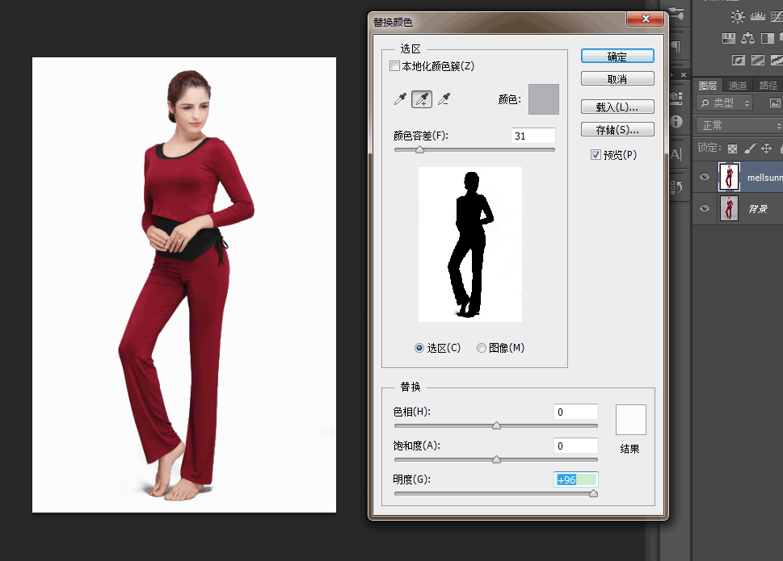Hide the mellsunn layer with its eye

pos(705,177)
